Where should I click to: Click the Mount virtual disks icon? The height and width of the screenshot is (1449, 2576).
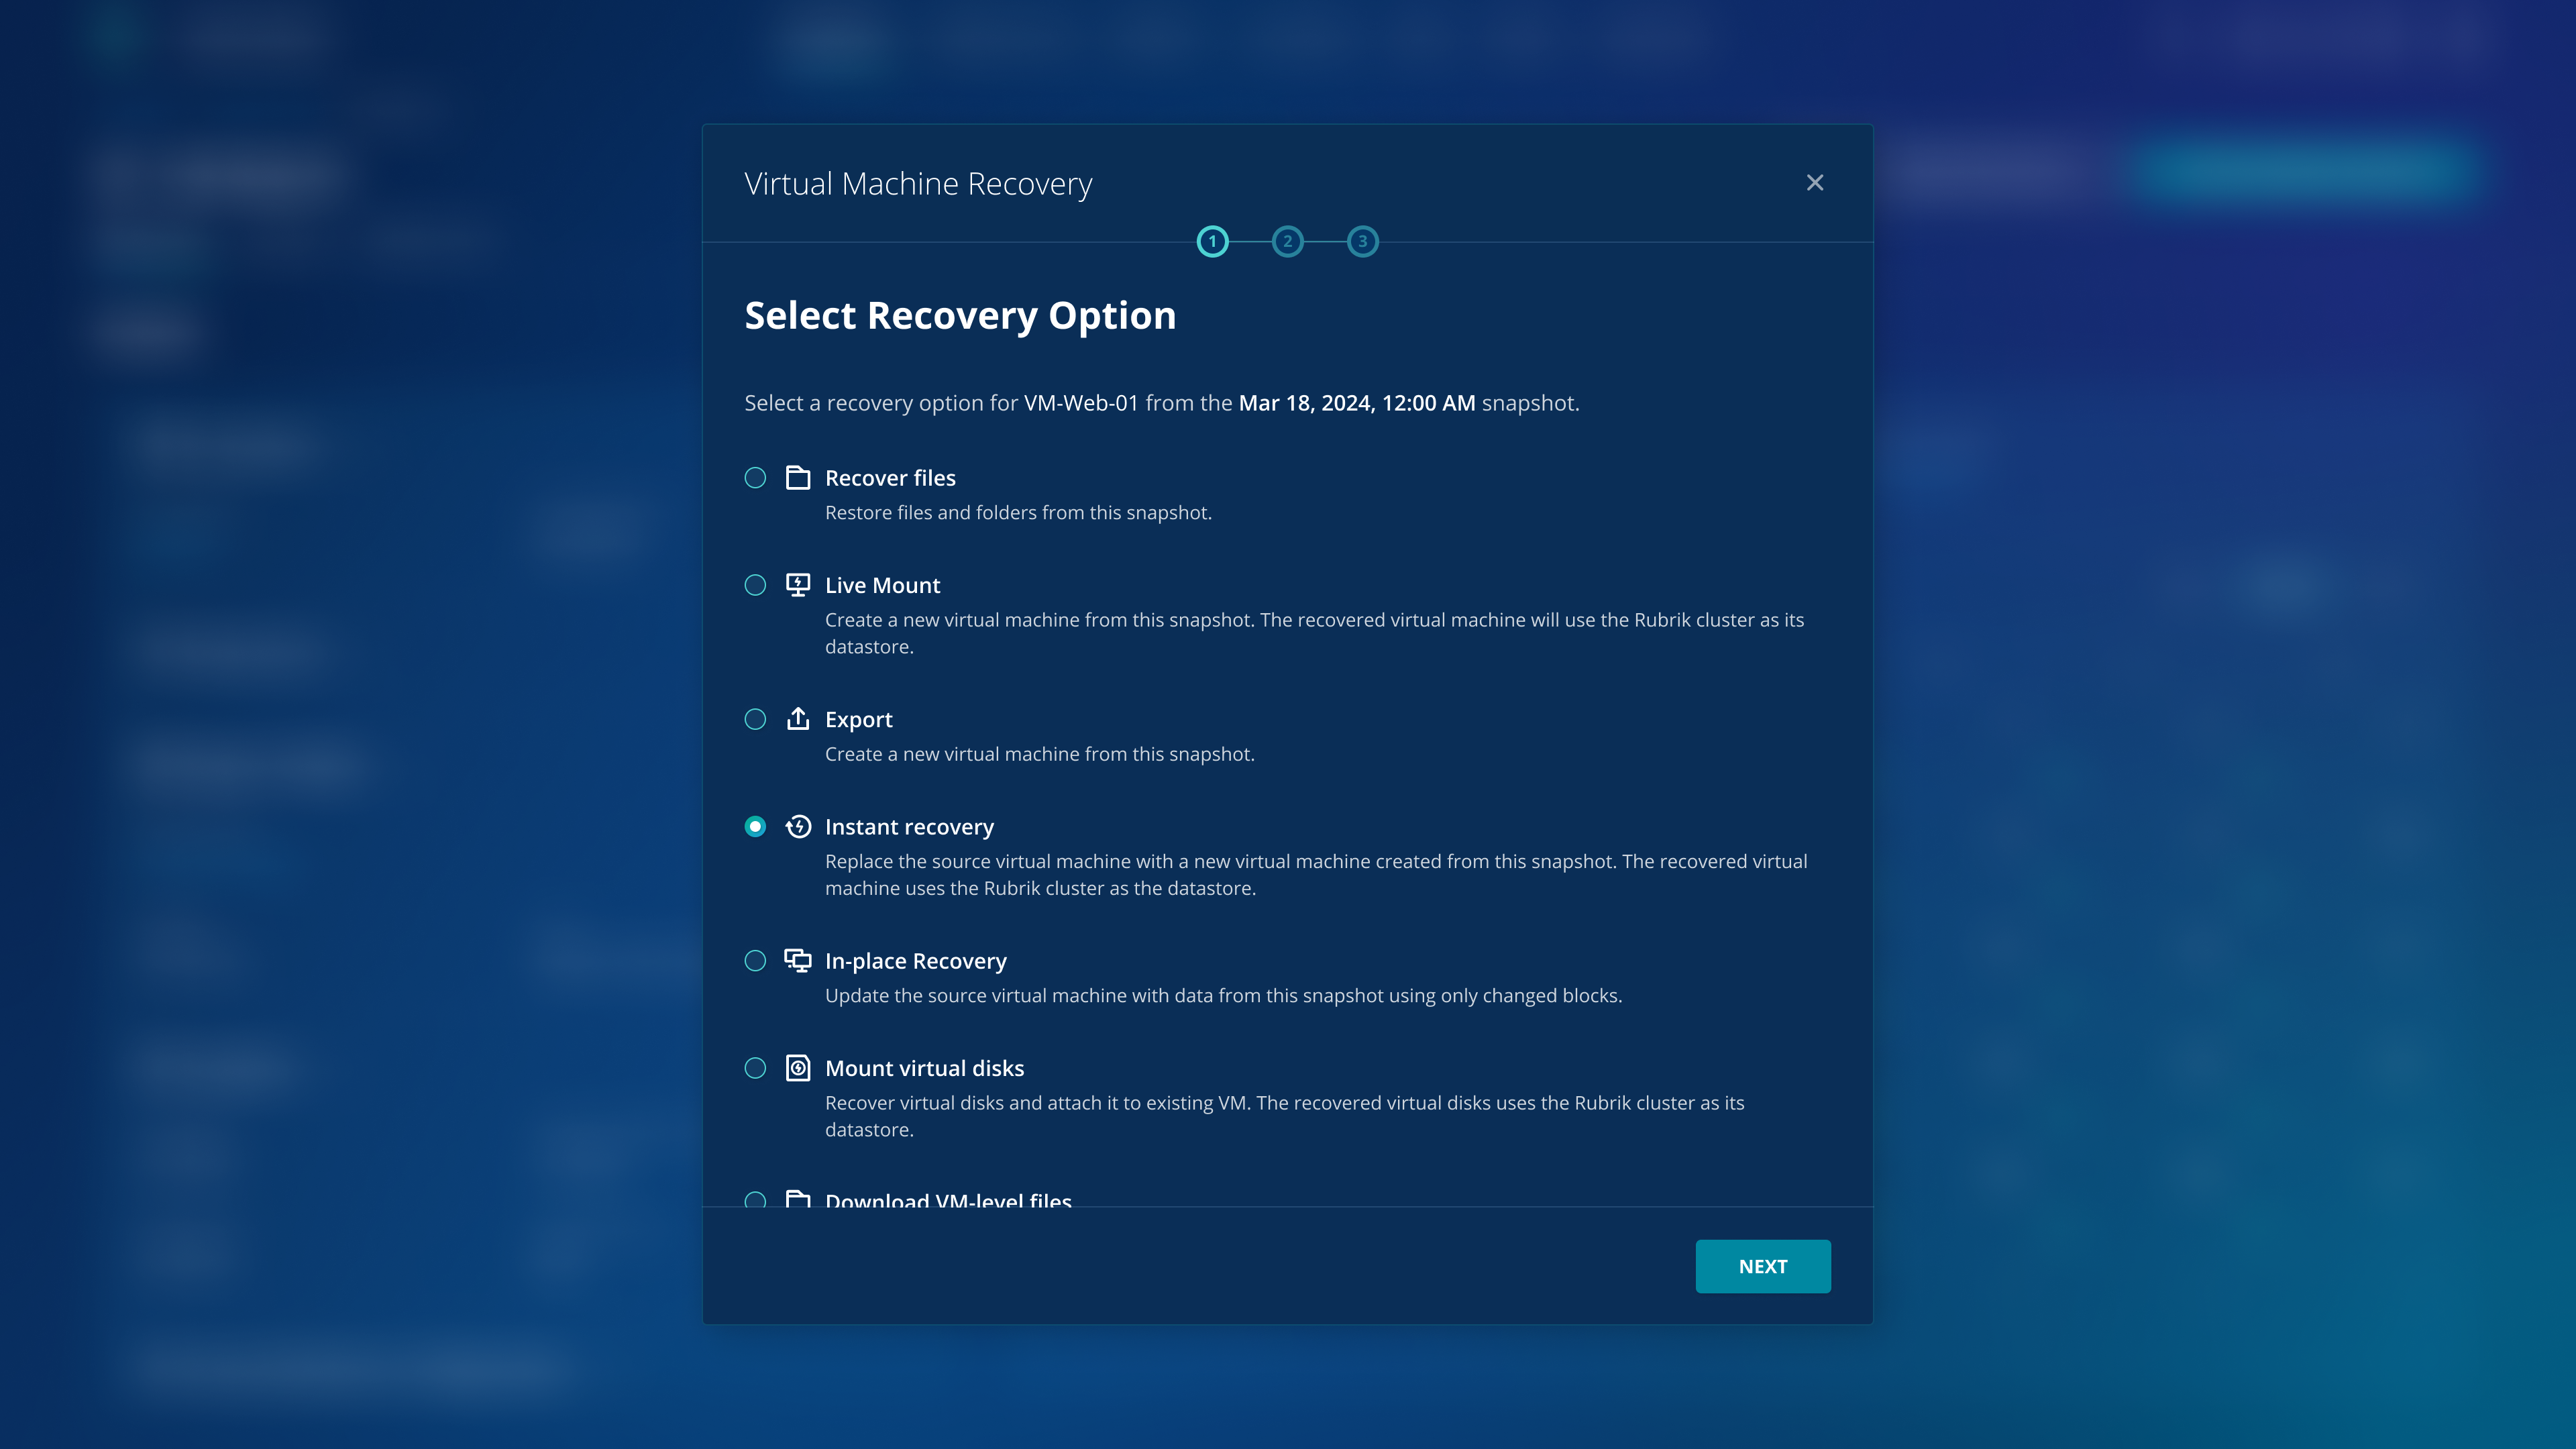[x=797, y=1068]
